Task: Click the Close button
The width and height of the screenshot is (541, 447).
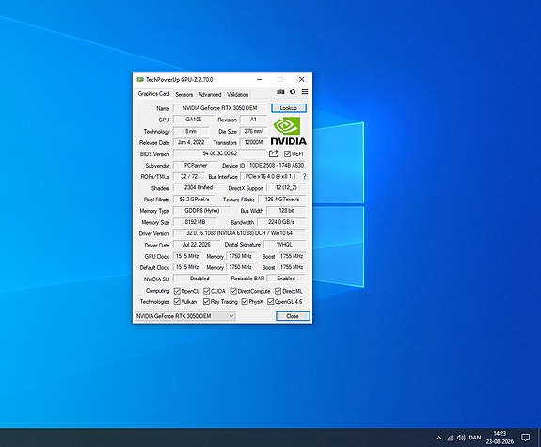Action: pyautogui.click(x=293, y=316)
